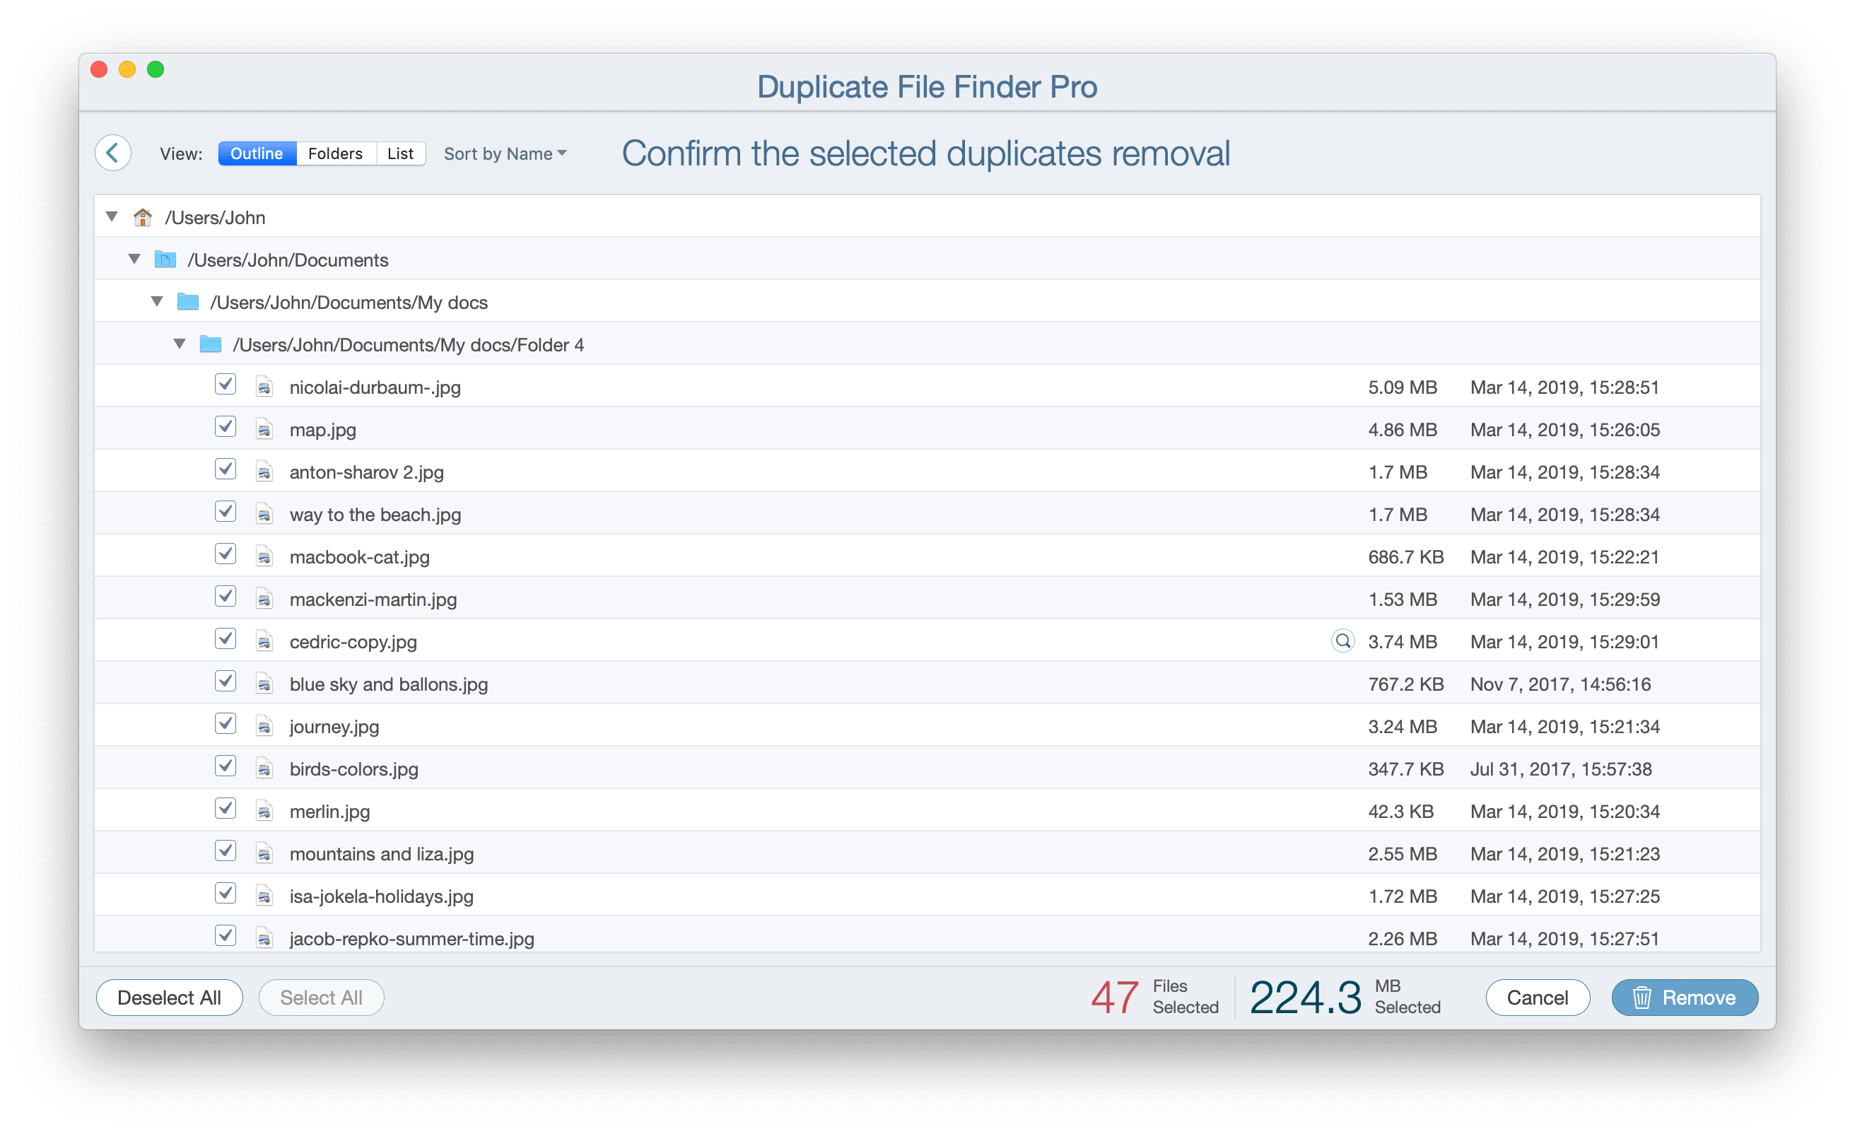This screenshot has height=1134, width=1855.
Task: Uncheck the checkbox for nicolai-durbaum-.jpg
Action: (x=225, y=385)
